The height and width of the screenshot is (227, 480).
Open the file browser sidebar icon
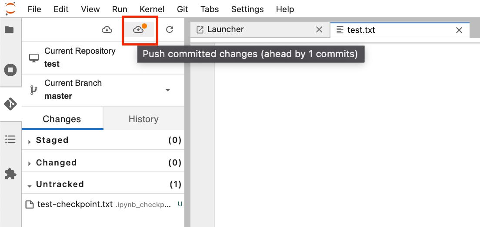9,30
